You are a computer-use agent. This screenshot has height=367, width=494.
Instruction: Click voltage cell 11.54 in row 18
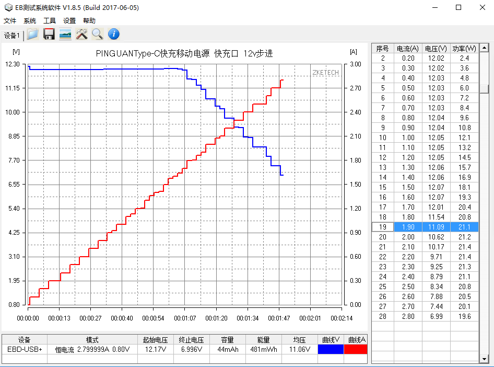tap(436, 217)
